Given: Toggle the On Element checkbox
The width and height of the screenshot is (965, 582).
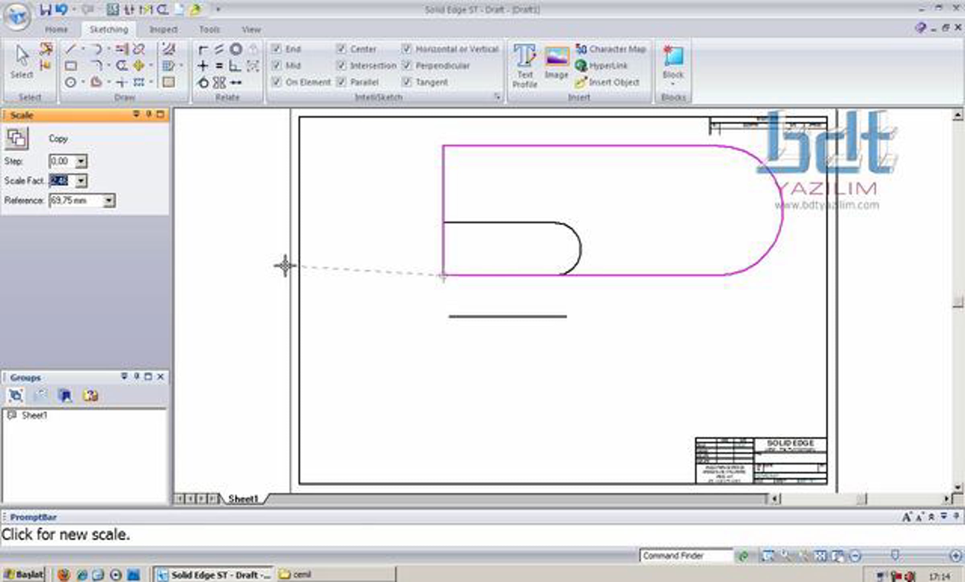Looking at the screenshot, I should click(276, 82).
